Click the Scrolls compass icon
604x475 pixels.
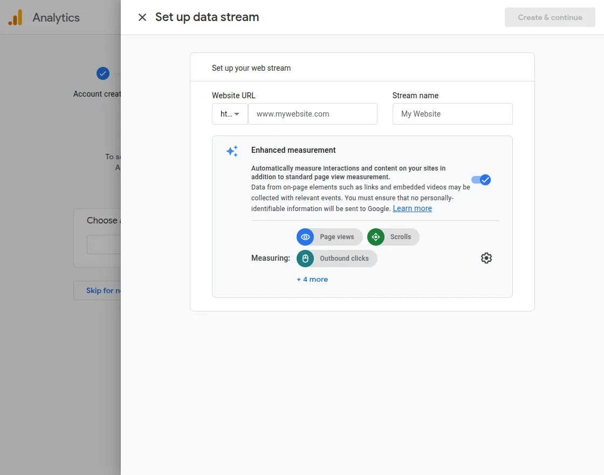[x=375, y=237]
